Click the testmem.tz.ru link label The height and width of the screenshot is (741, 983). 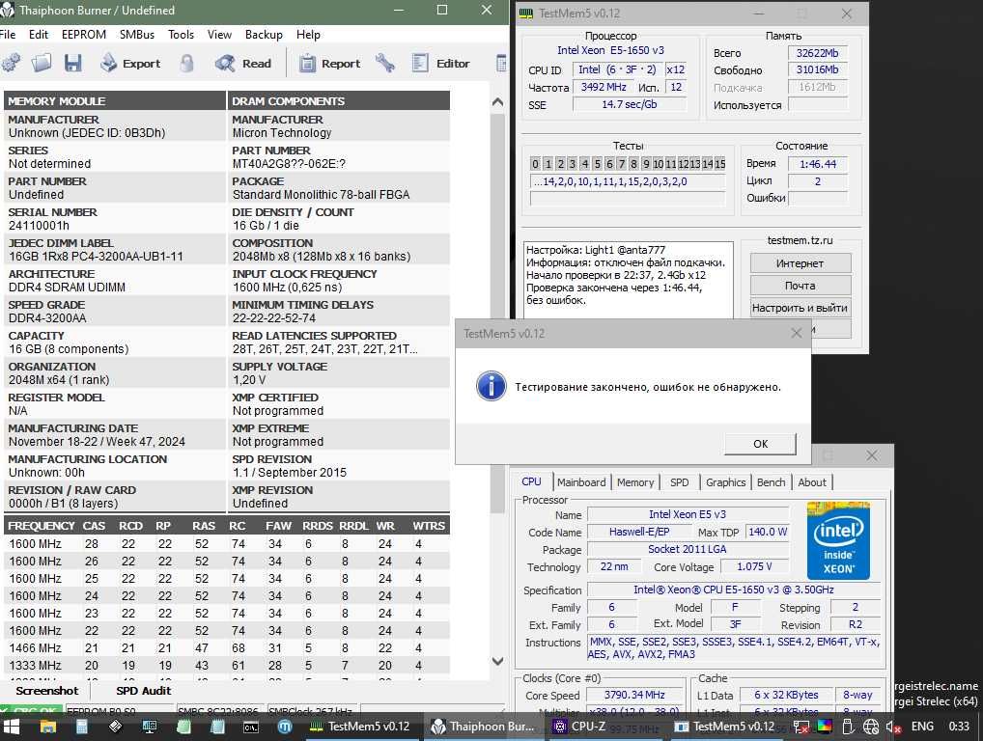(800, 240)
